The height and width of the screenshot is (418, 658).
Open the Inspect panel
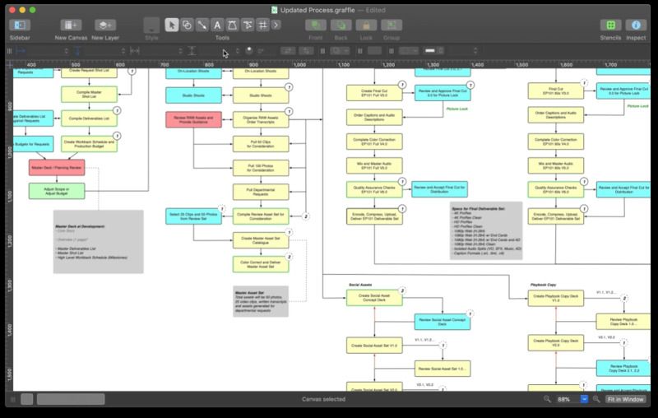(x=636, y=26)
